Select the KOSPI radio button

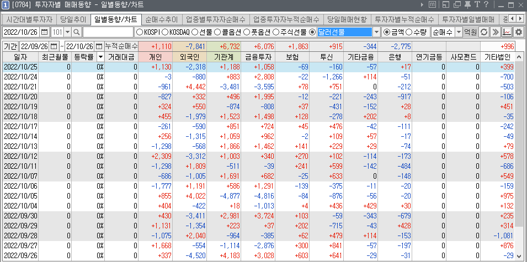139,32
